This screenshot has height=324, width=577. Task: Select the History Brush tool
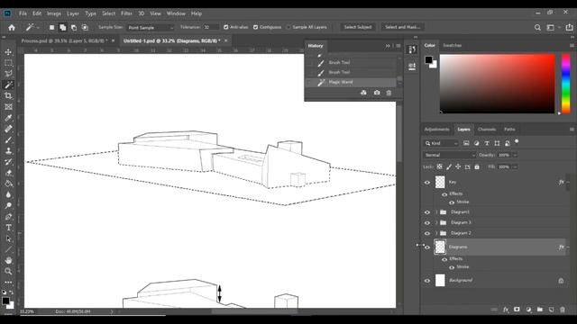(8, 162)
